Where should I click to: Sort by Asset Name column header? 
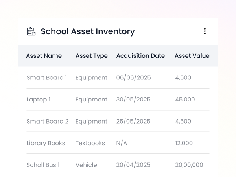pos(44,56)
